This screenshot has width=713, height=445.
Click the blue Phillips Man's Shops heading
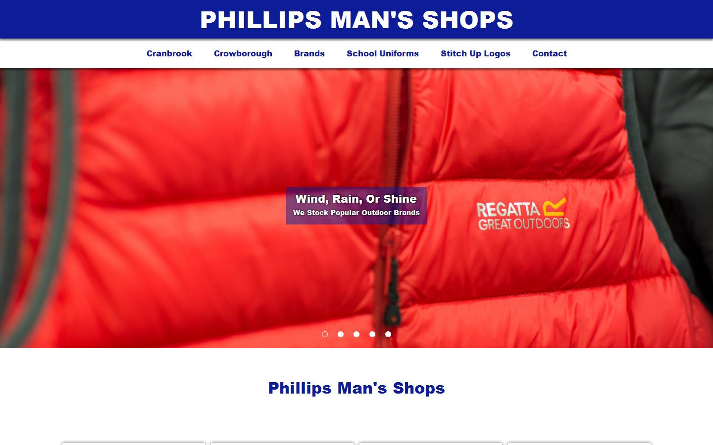[356, 388]
